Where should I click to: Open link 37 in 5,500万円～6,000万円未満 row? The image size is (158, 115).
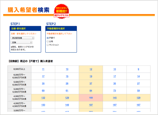click(x=91, y=83)
